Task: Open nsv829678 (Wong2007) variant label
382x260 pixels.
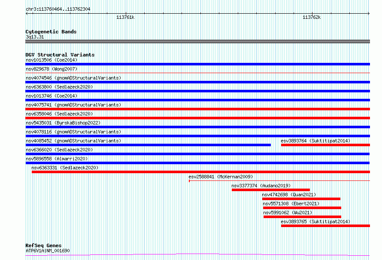Action: tap(52, 69)
